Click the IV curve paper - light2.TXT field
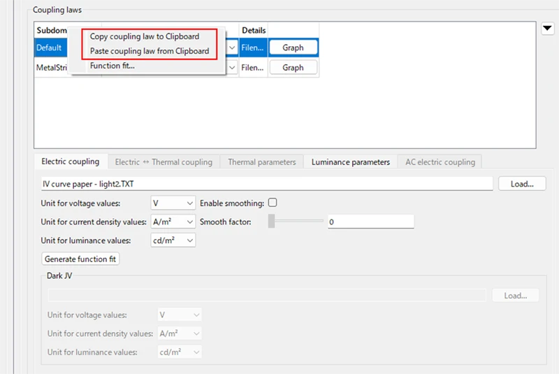Viewport: 559px width, 374px height. click(267, 184)
